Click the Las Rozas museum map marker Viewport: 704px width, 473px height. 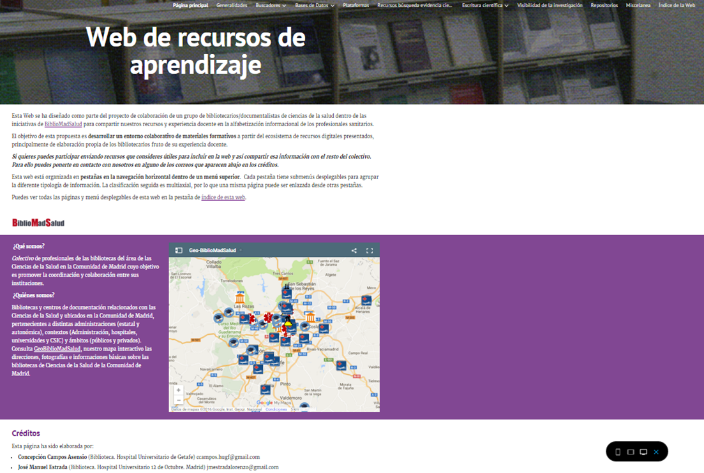240,298
